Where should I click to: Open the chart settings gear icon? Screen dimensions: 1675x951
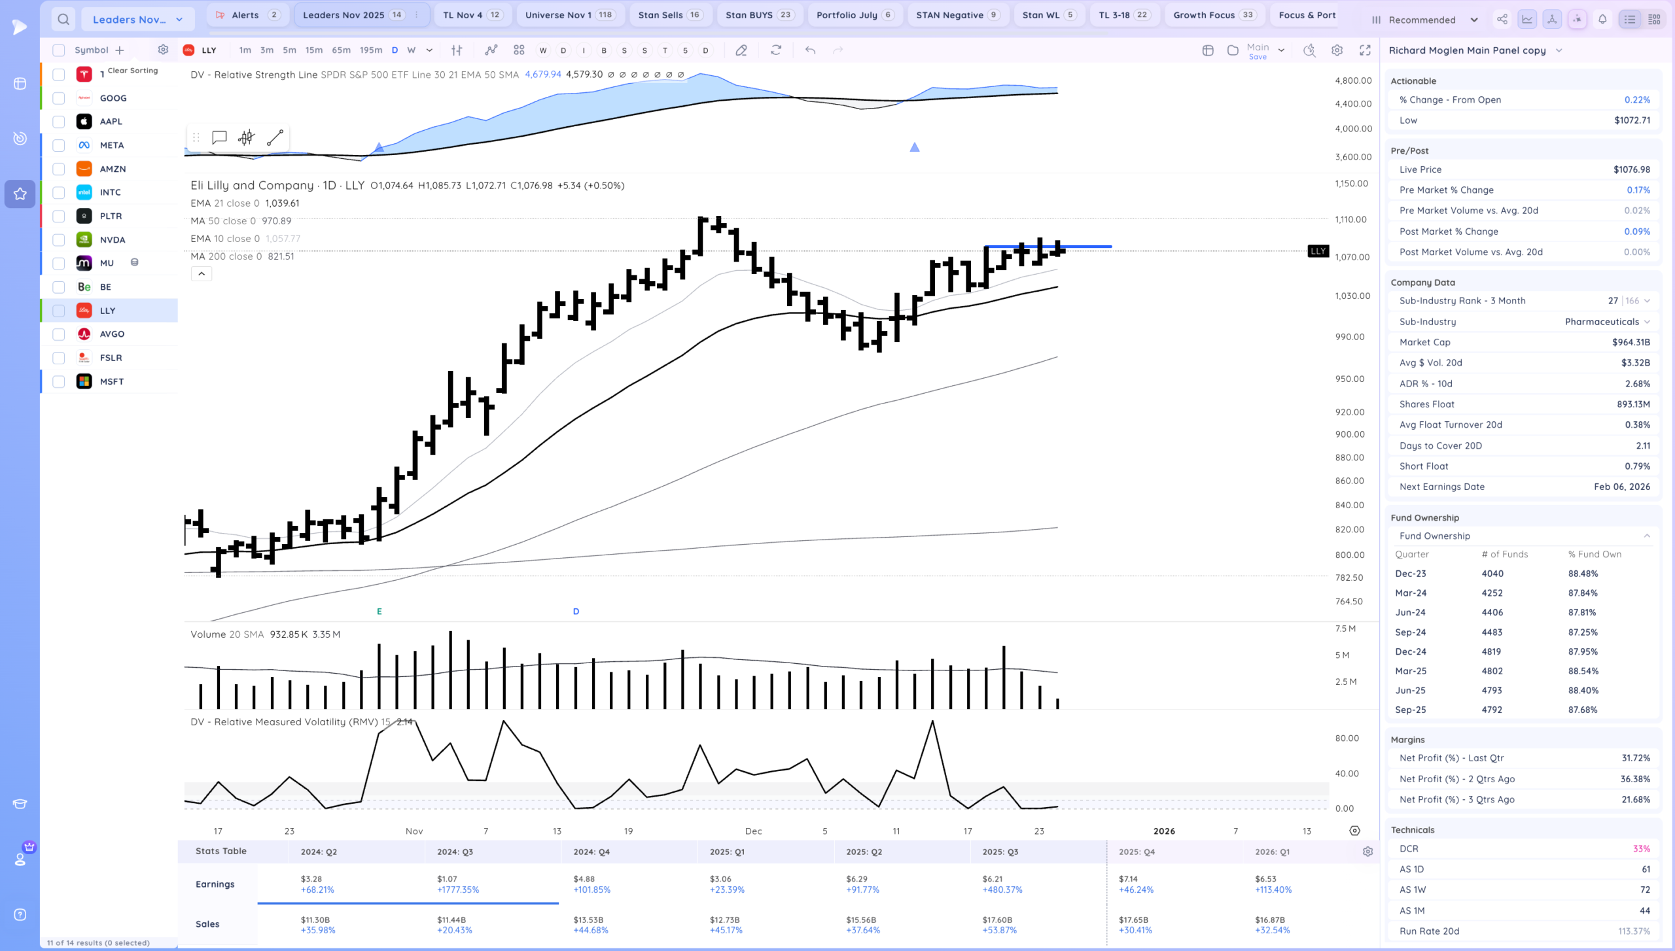1337,50
